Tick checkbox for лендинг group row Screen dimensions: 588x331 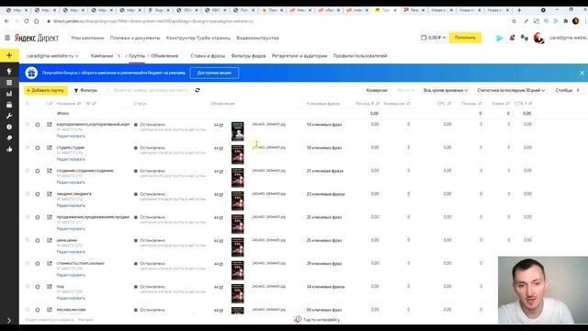(x=28, y=194)
